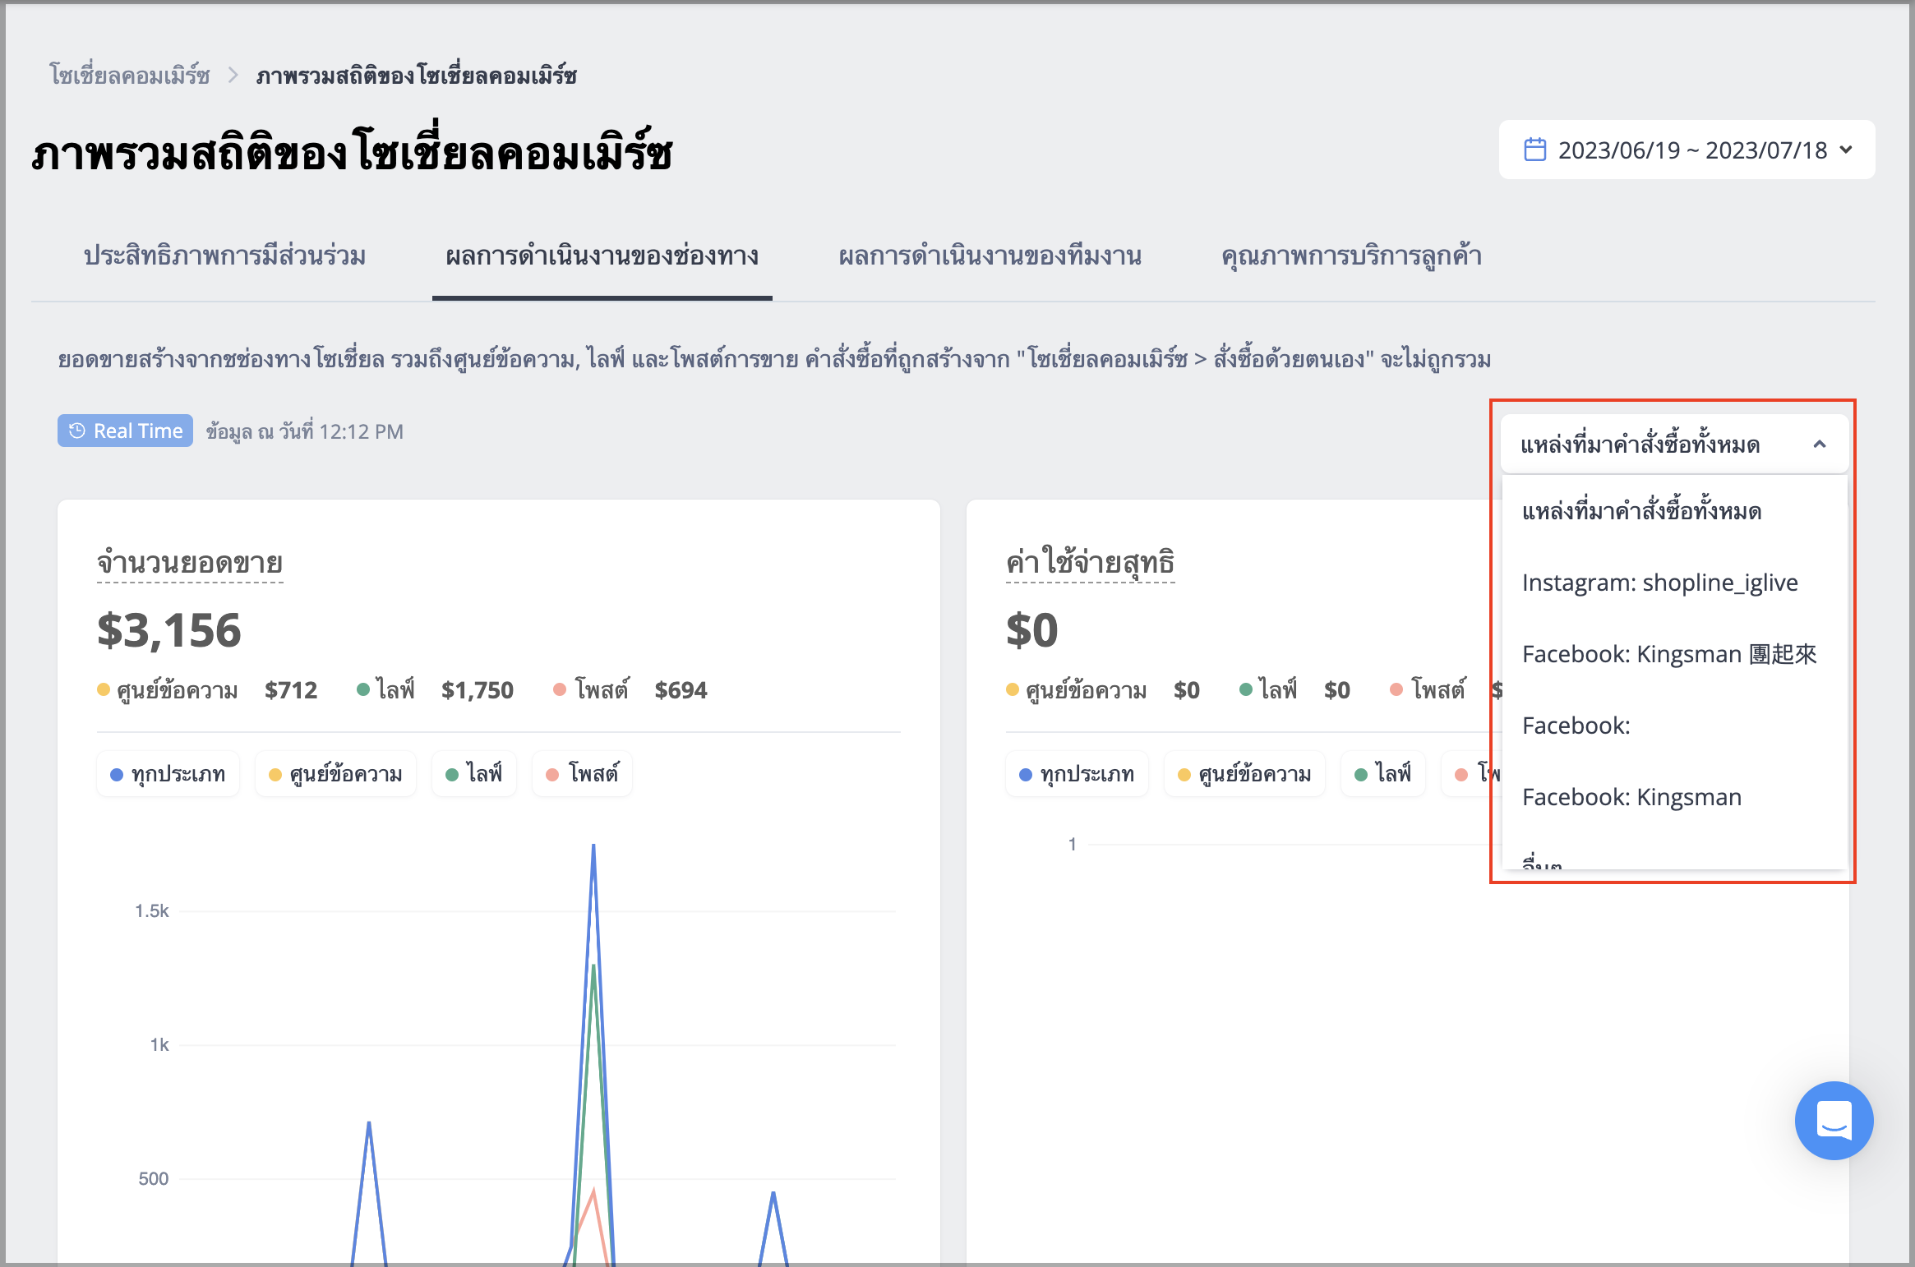Screen dimensions: 1915x1267
Task: Click the tallest blue peak on sales chart
Action: (593, 846)
